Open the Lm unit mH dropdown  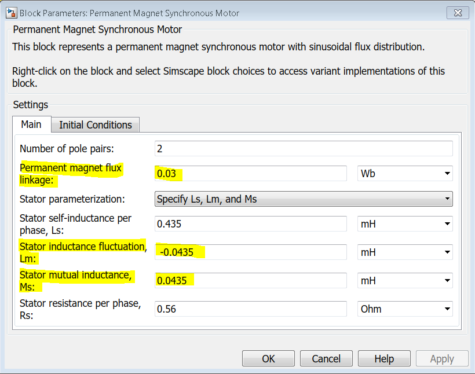click(x=405, y=252)
